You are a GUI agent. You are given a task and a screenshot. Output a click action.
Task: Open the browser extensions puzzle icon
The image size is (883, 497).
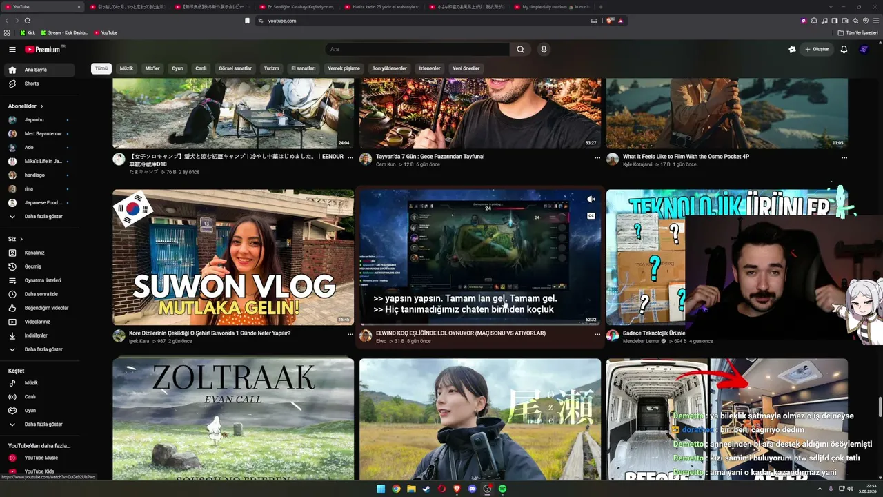(814, 21)
